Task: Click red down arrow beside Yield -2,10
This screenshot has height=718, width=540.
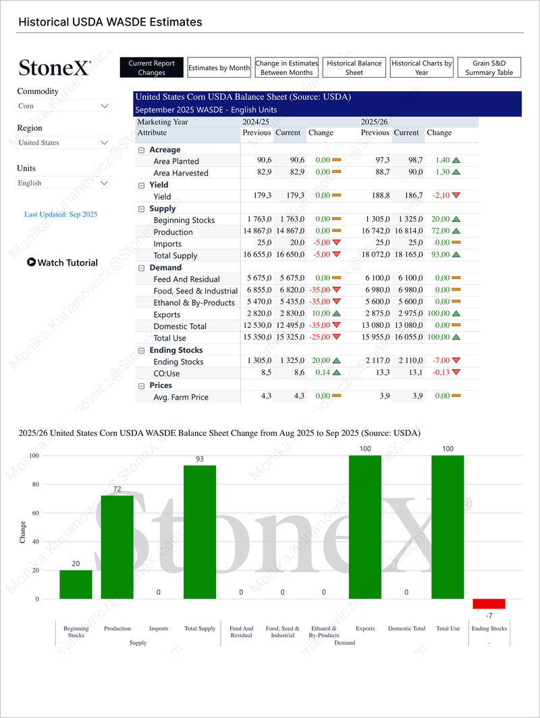Action: tap(456, 196)
